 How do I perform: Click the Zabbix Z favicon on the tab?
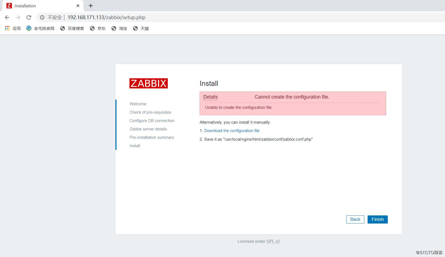[x=9, y=6]
